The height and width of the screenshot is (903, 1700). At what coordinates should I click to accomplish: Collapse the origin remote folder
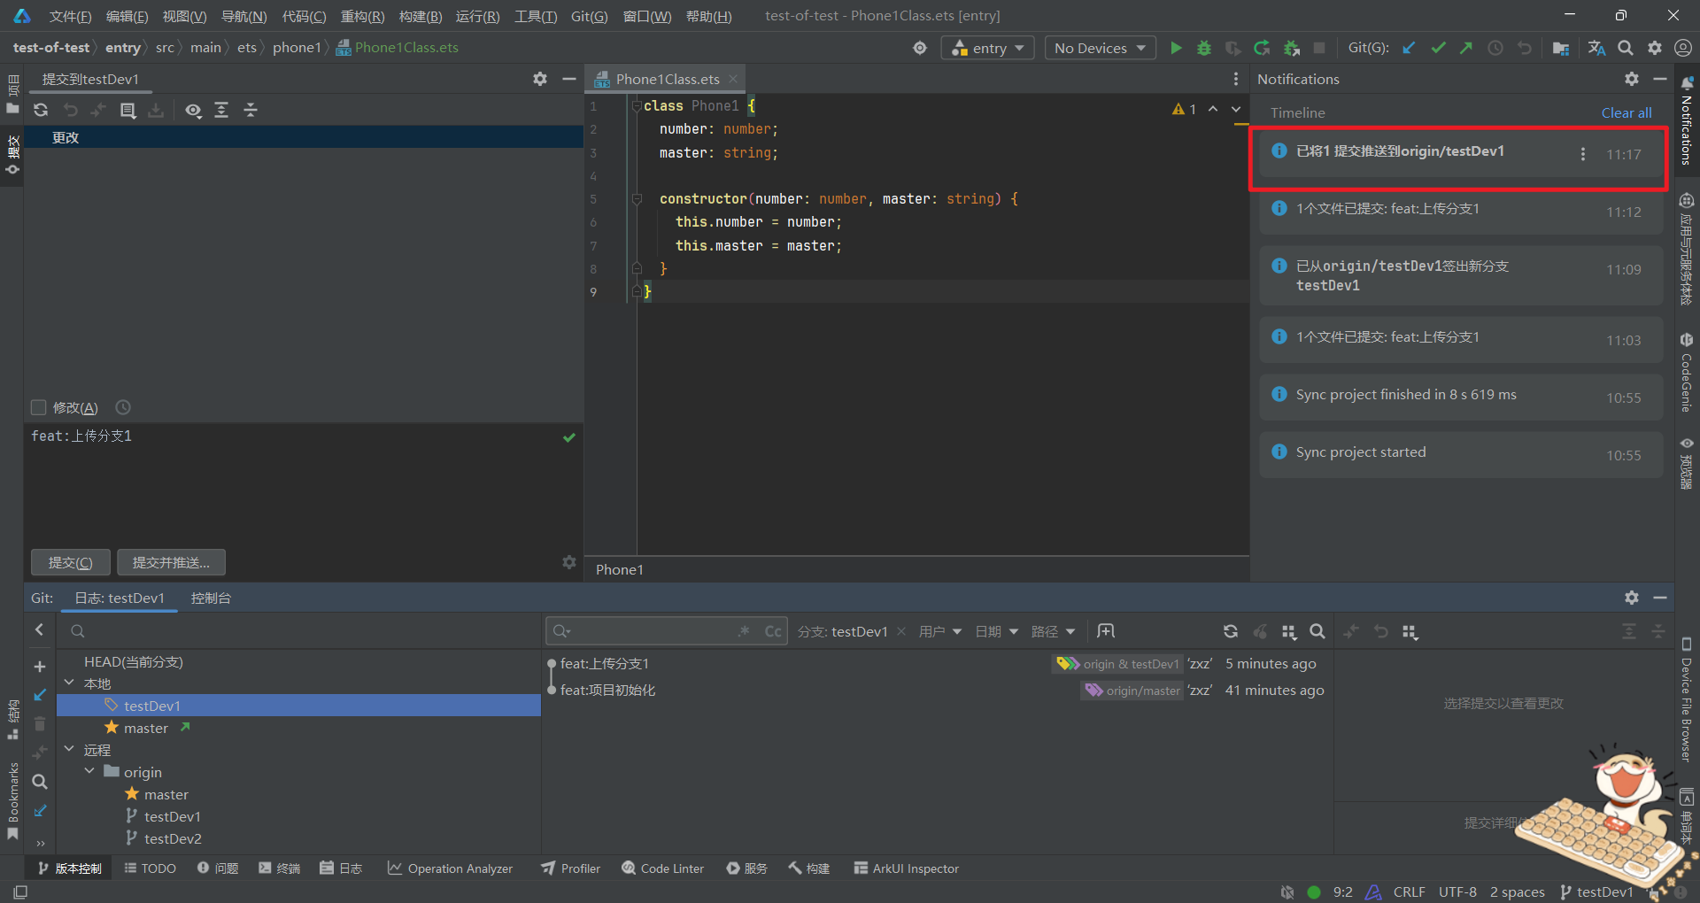89,771
